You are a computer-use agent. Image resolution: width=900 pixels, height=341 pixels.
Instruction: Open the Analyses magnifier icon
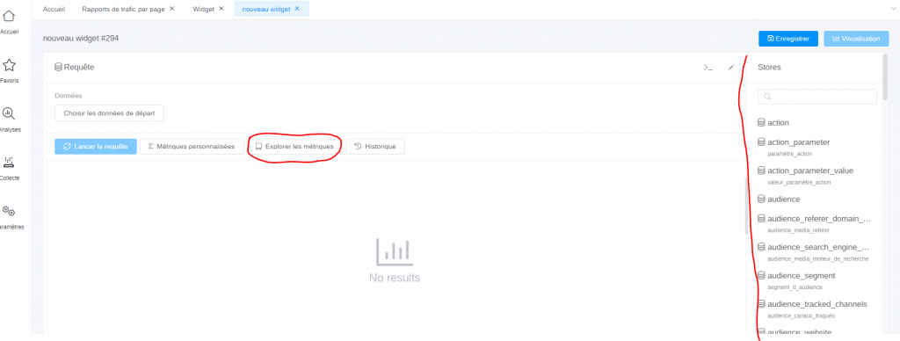[9, 113]
